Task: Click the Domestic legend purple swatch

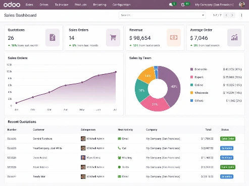Action: [x=191, y=69]
